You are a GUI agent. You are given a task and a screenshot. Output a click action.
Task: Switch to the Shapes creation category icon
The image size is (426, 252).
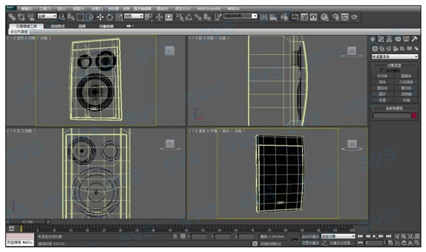click(x=381, y=48)
